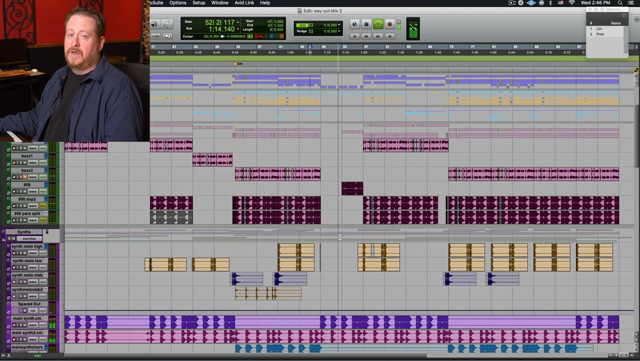Open the Main counter format dropdown
Image resolution: width=640 pixels, height=361 pixels.
pos(238,22)
